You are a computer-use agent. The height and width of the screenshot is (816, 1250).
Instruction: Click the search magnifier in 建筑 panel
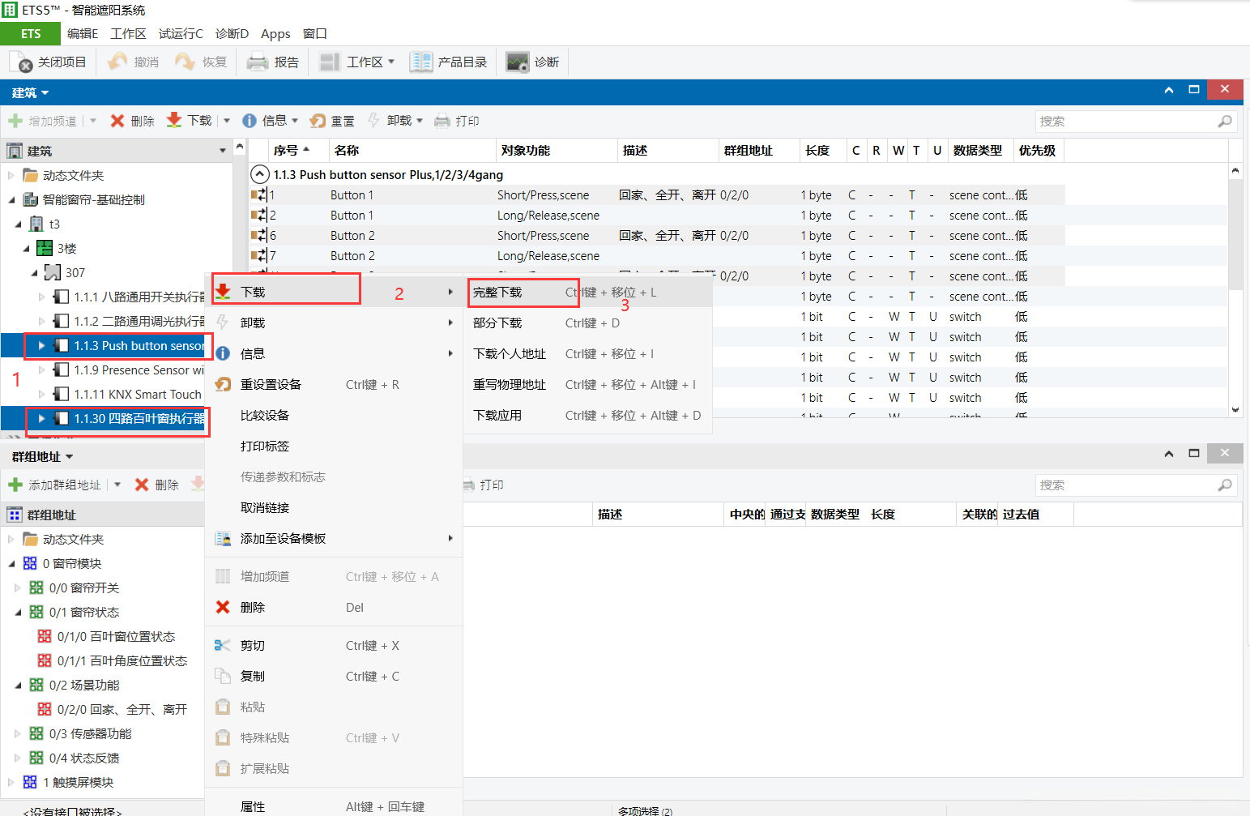click(1225, 122)
